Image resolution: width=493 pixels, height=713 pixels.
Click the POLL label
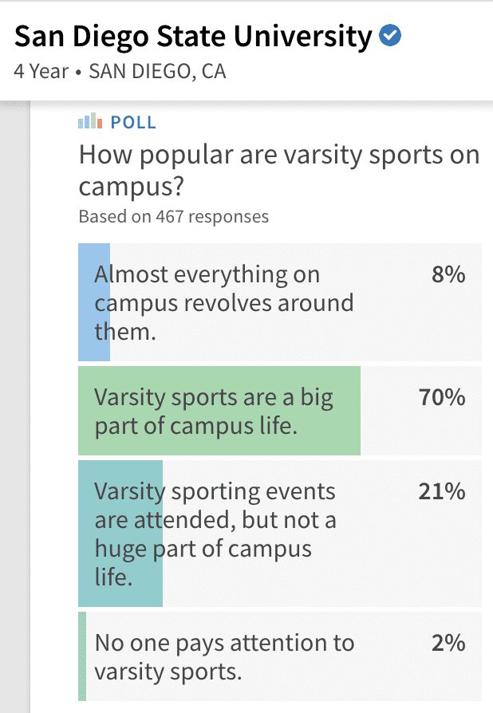133,122
